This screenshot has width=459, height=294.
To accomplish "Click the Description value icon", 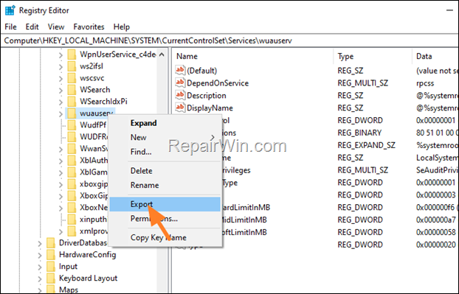I will [x=180, y=95].
